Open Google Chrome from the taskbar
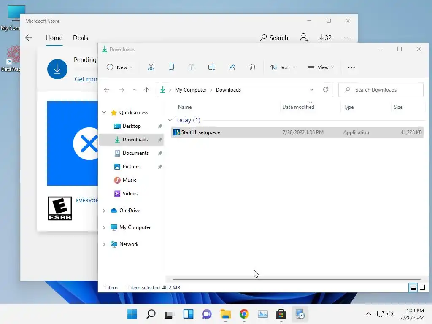 pyautogui.click(x=244, y=314)
